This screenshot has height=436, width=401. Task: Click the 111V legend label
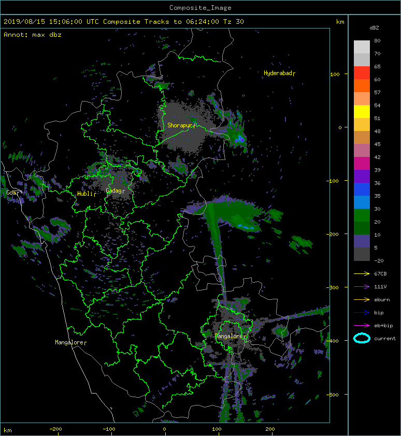pos(380,287)
